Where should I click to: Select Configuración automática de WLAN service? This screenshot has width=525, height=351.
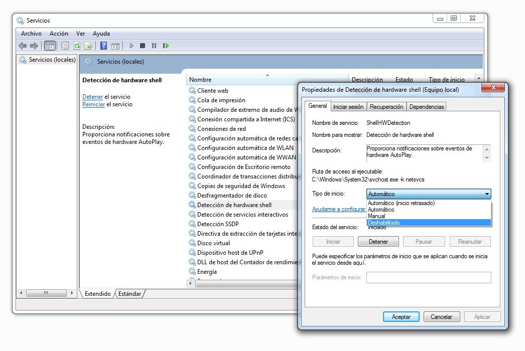point(245,147)
